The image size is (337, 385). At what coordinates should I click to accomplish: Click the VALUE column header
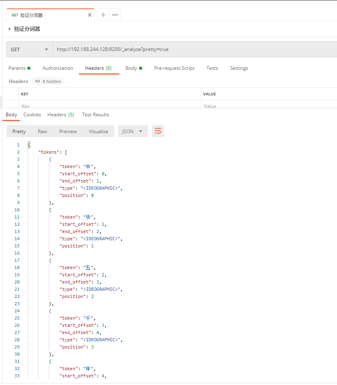coord(210,94)
